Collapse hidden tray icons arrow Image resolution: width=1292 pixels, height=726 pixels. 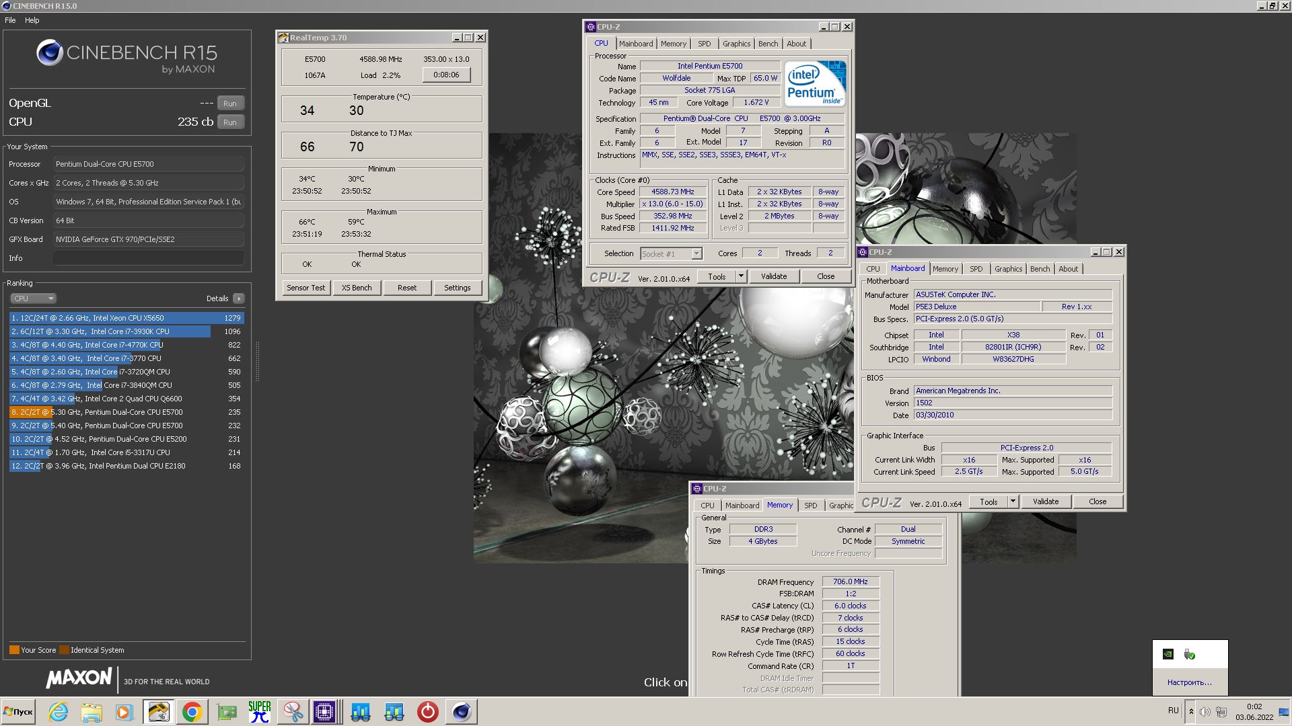(1191, 711)
